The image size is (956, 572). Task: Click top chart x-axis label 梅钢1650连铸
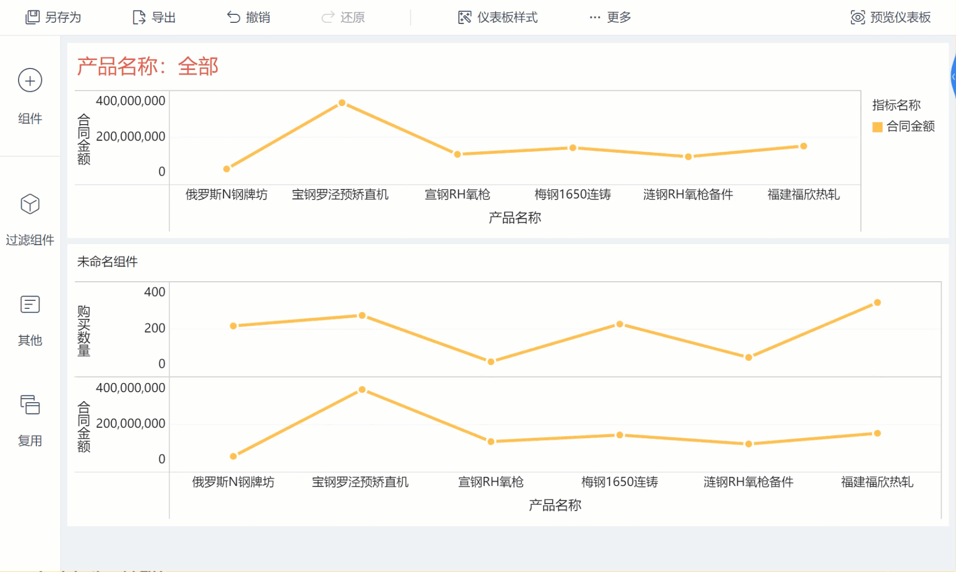(x=573, y=195)
